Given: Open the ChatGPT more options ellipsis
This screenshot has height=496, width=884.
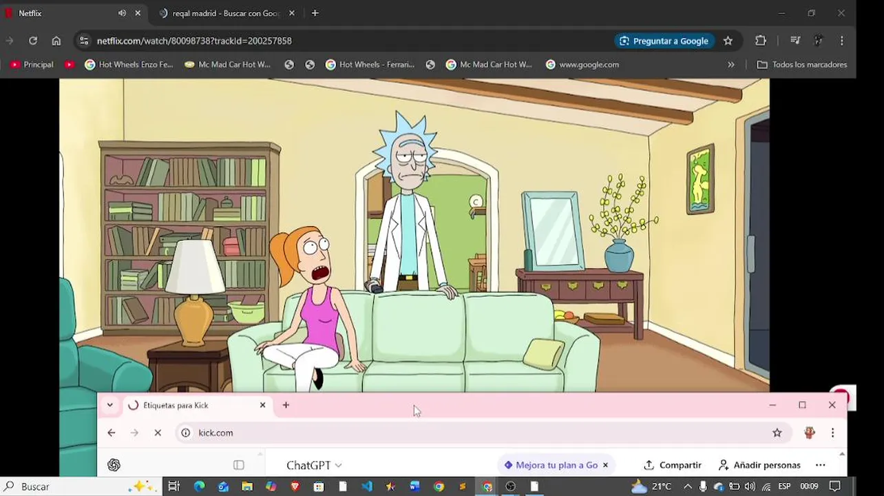Looking at the screenshot, I should coord(821,465).
